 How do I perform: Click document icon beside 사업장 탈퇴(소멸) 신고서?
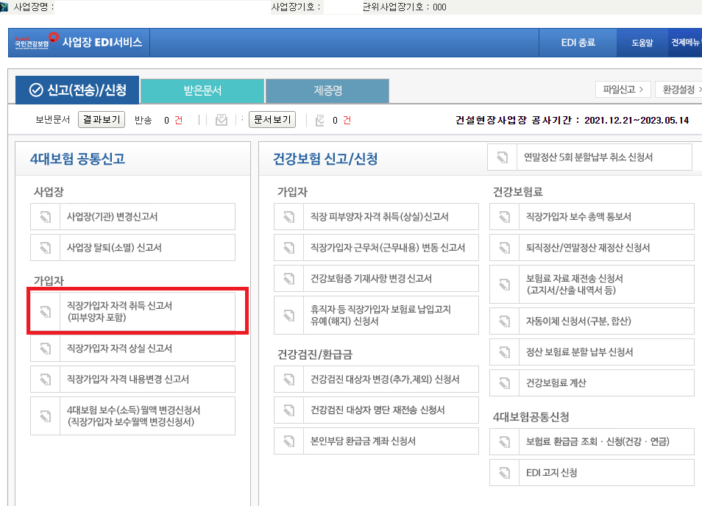tap(45, 248)
